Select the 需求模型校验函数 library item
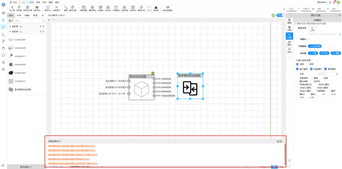 tap(27, 89)
